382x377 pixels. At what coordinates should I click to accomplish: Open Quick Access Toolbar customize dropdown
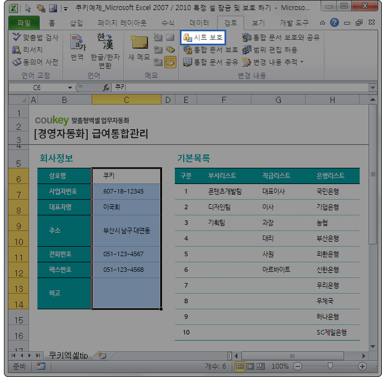tap(65, 9)
